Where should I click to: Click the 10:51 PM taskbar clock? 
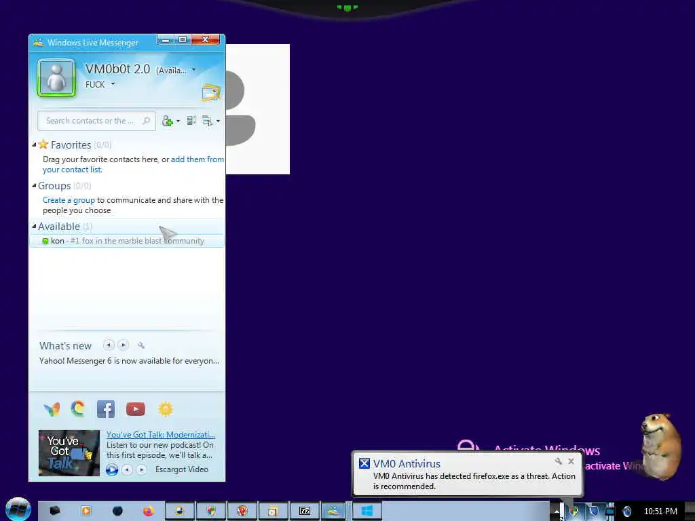660,512
